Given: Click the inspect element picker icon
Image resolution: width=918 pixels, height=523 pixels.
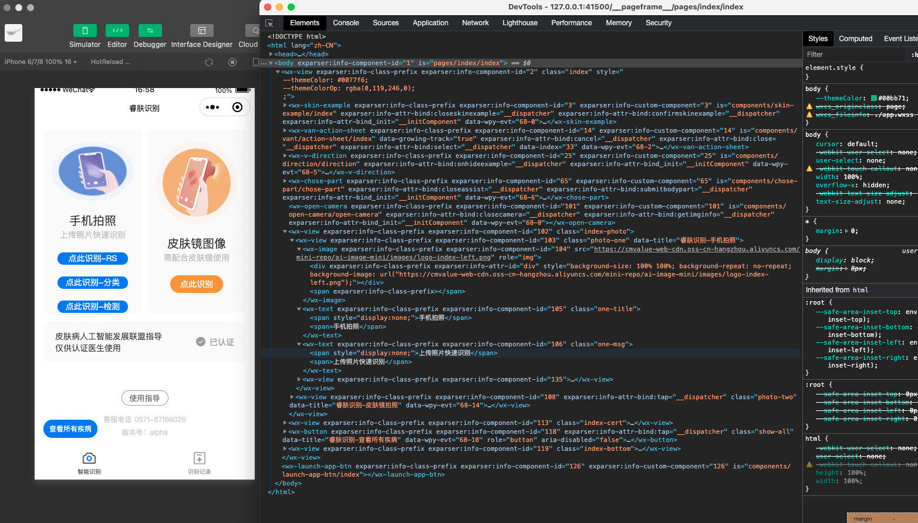Looking at the screenshot, I should (x=269, y=23).
